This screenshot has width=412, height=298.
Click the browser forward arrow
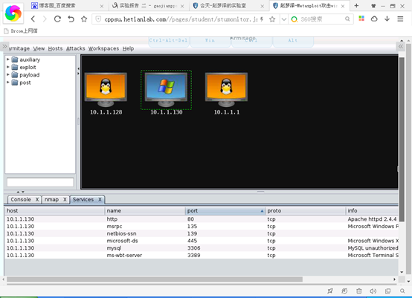click(45, 19)
